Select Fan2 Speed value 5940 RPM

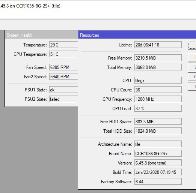(x=63, y=76)
